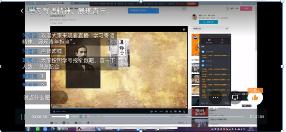Viewport: 286px width, 132px height.
Task: Open the Windows Start button
Action: point(28,129)
